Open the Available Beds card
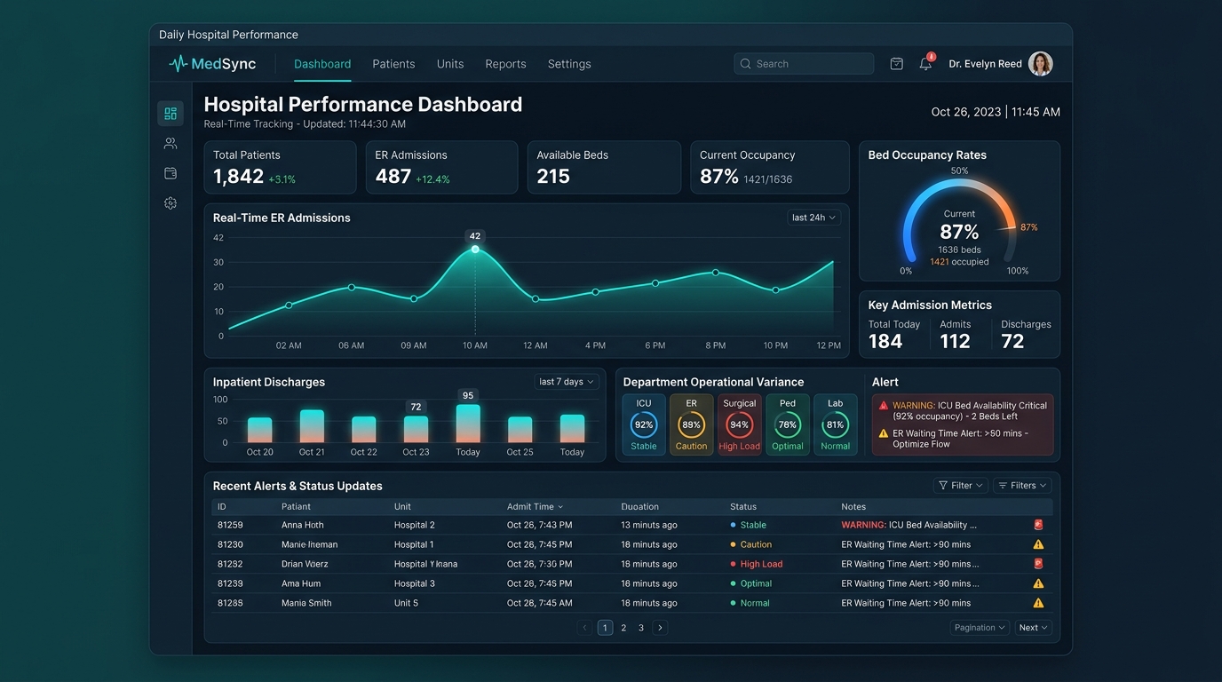 [x=604, y=167]
